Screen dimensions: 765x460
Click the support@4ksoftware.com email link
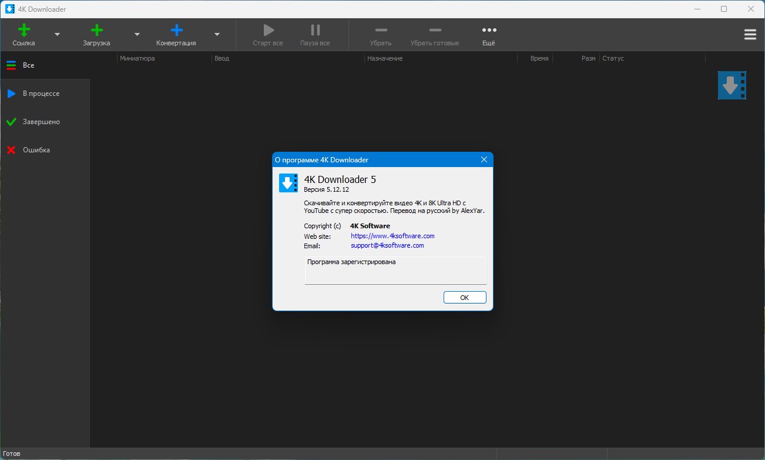point(387,245)
